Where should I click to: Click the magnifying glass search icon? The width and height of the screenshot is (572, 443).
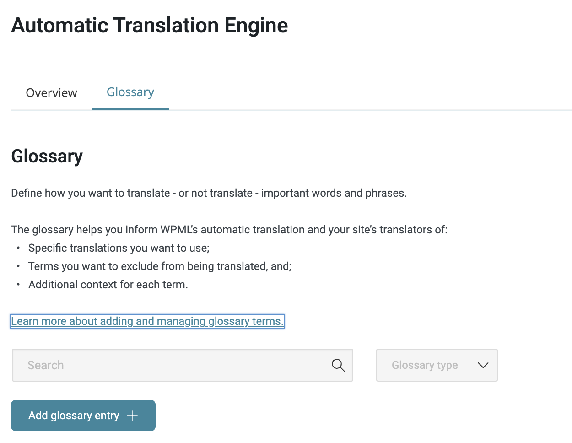338,365
